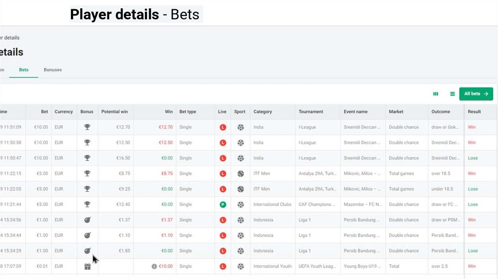Viewport: 498px width, 279px height.
Task: Sort table by Result column header
Action: [x=474, y=112]
